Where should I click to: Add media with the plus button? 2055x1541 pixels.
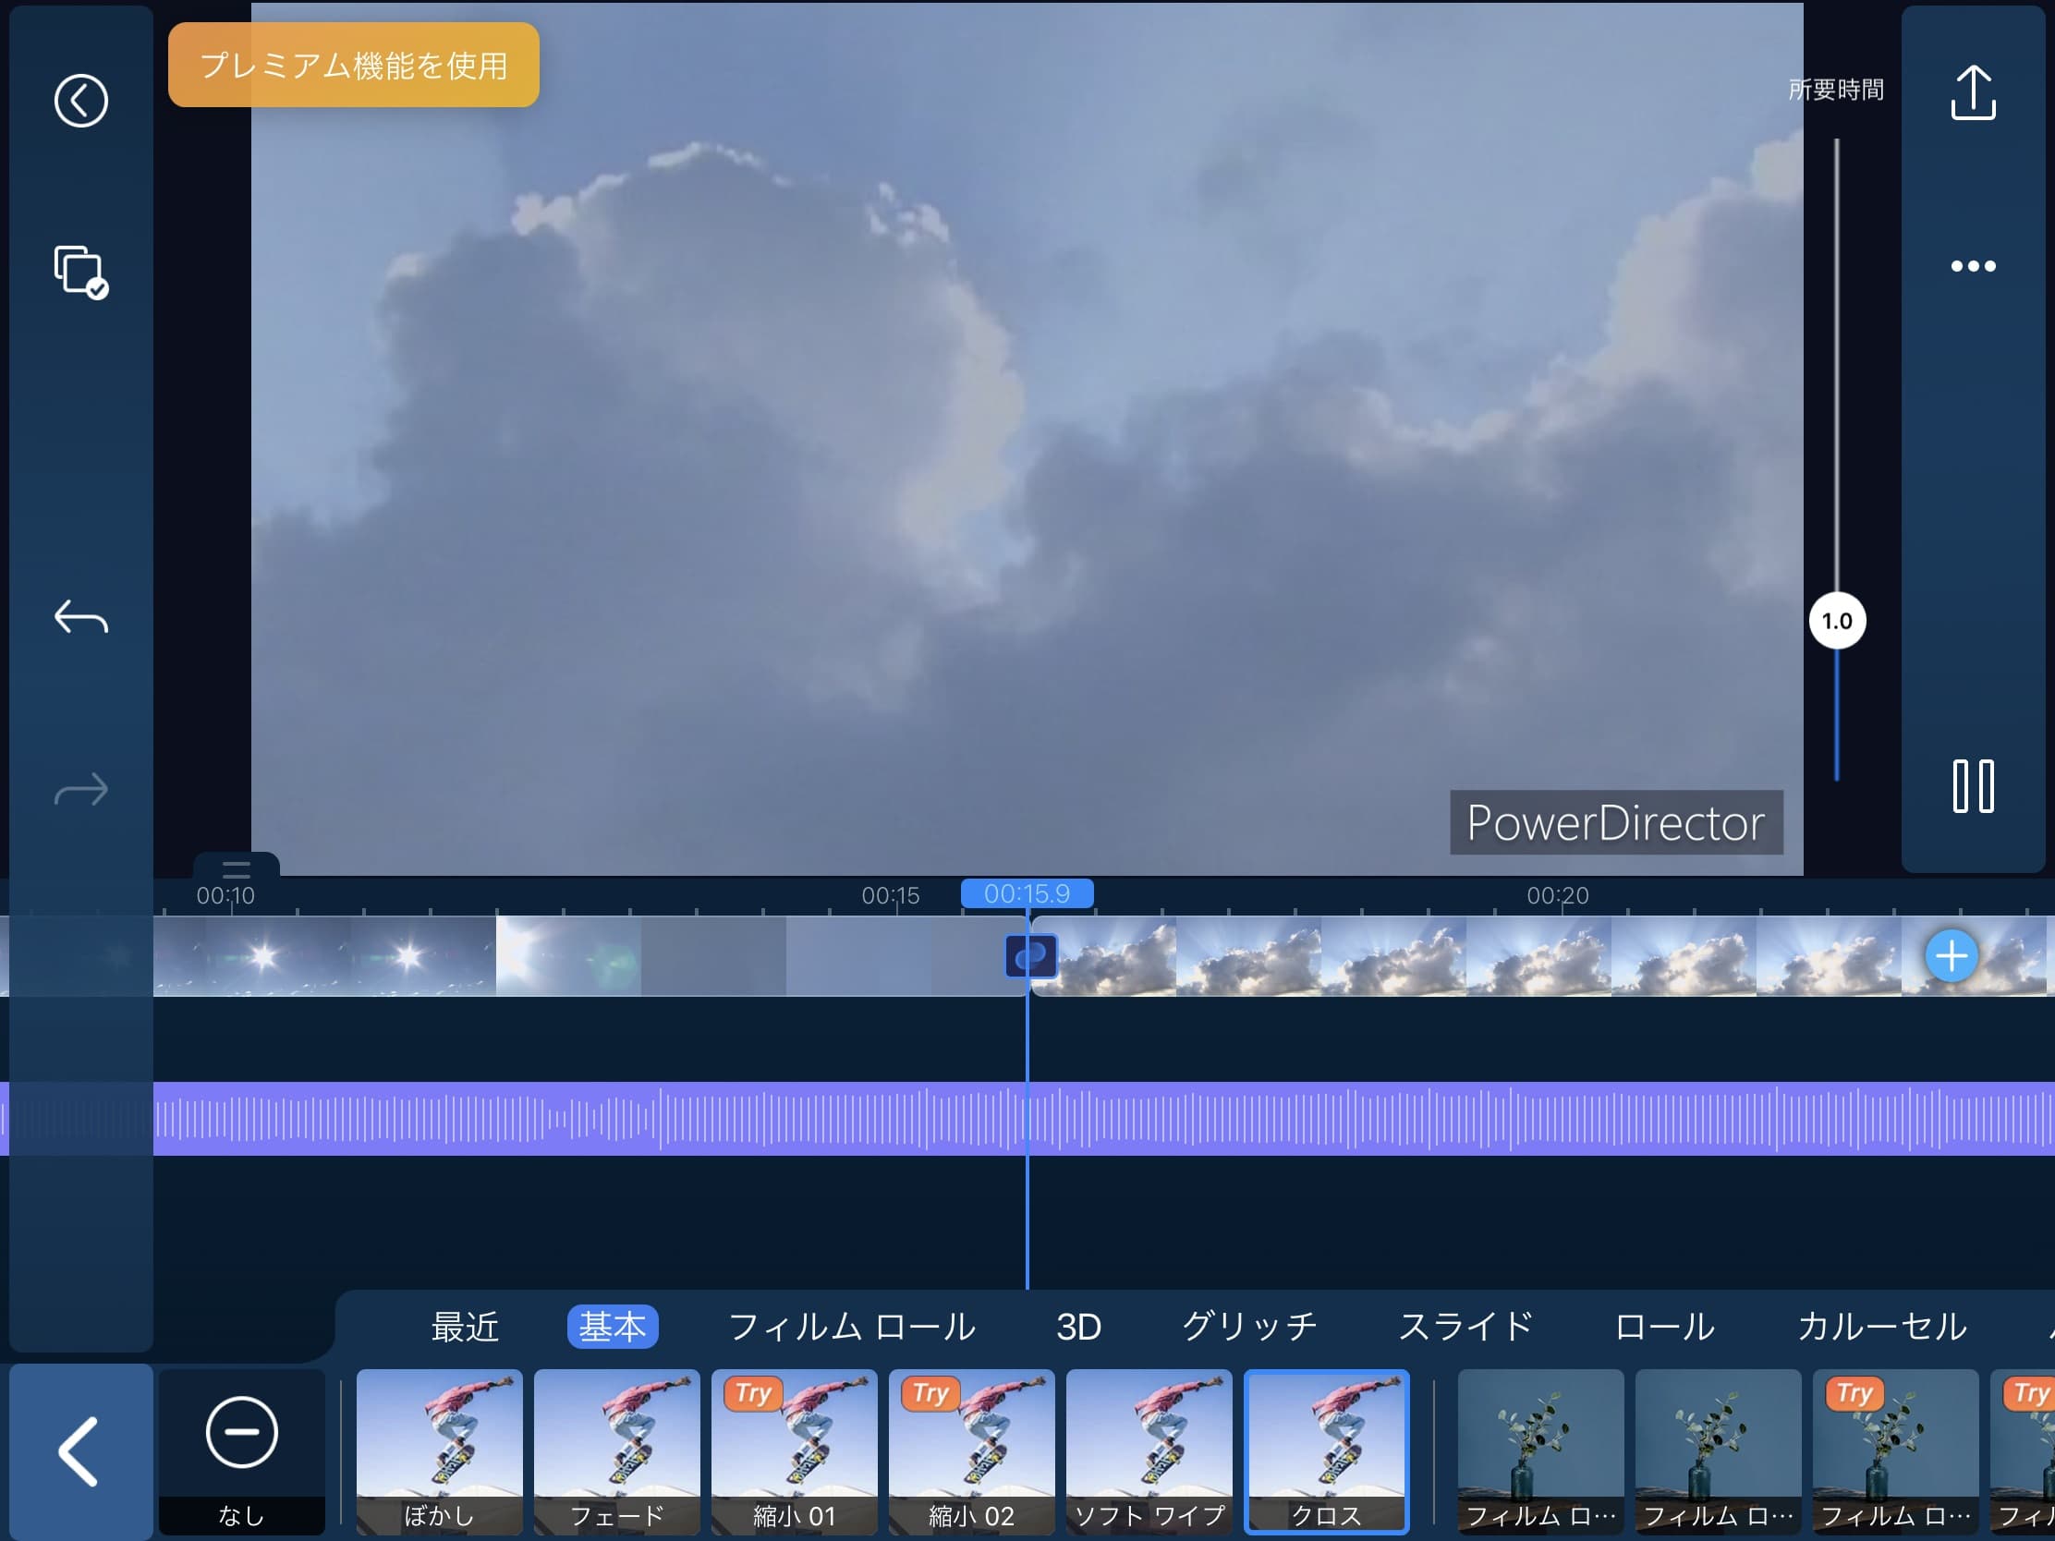coord(1951,956)
